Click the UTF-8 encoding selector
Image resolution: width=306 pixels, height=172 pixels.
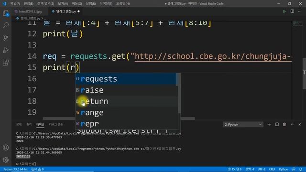(x=262, y=169)
